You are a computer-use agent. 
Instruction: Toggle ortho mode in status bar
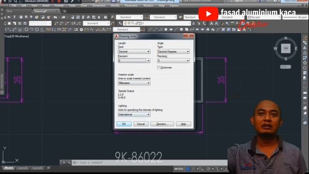click(203, 169)
